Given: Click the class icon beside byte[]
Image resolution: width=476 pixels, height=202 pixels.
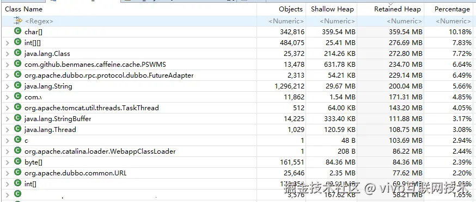Looking at the screenshot, I should coord(17,161).
